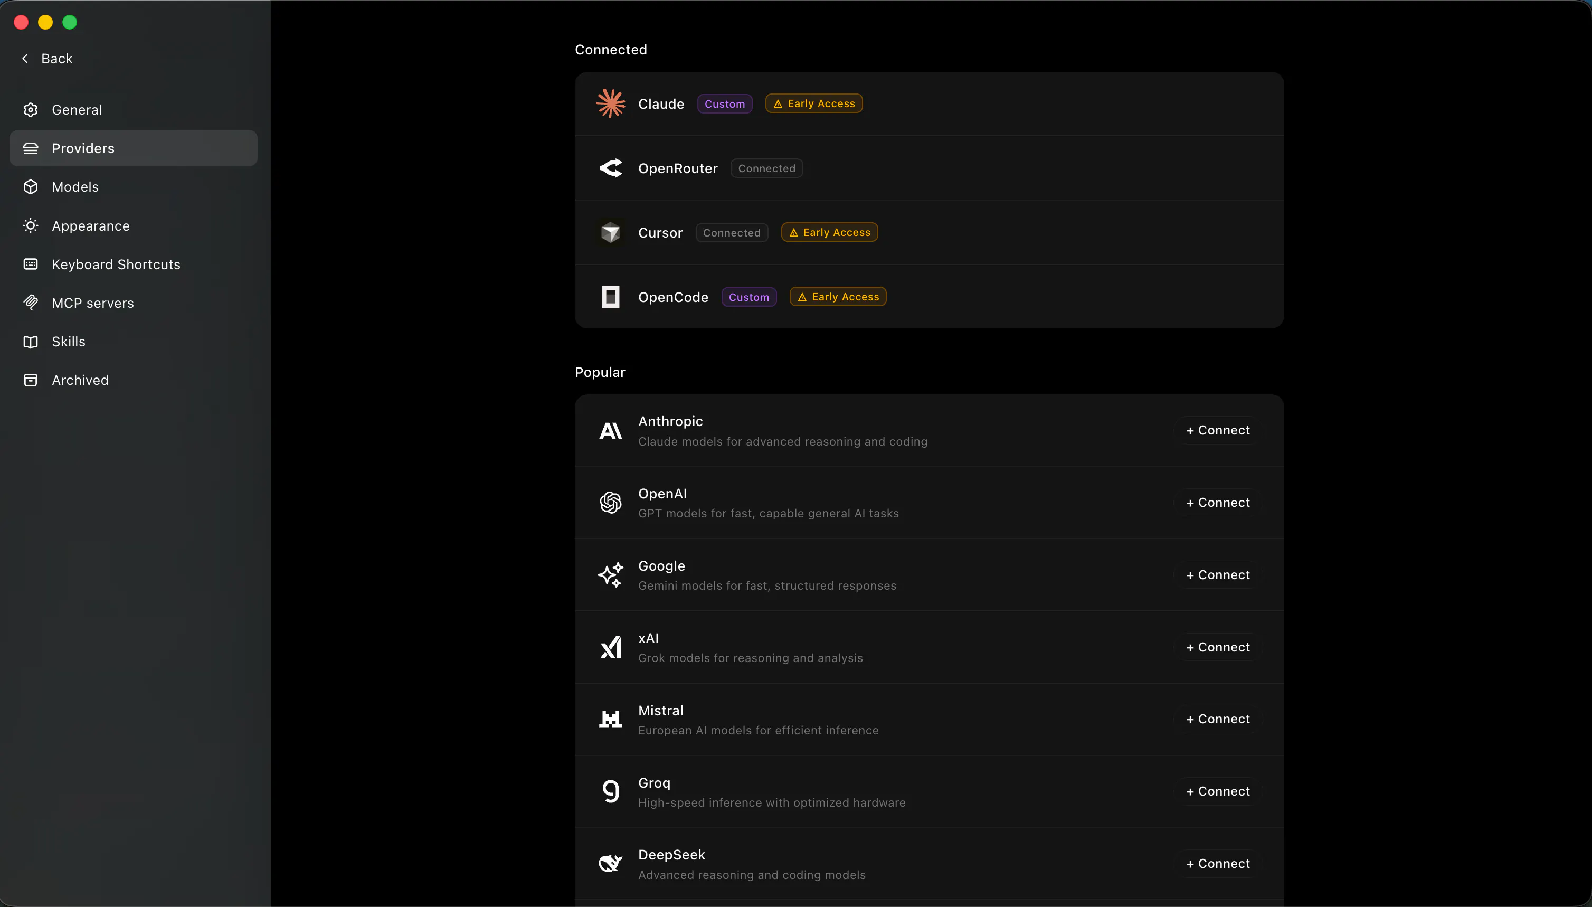
Task: Click "Gemini models for fast, structured responses"
Action: [x=767, y=585]
